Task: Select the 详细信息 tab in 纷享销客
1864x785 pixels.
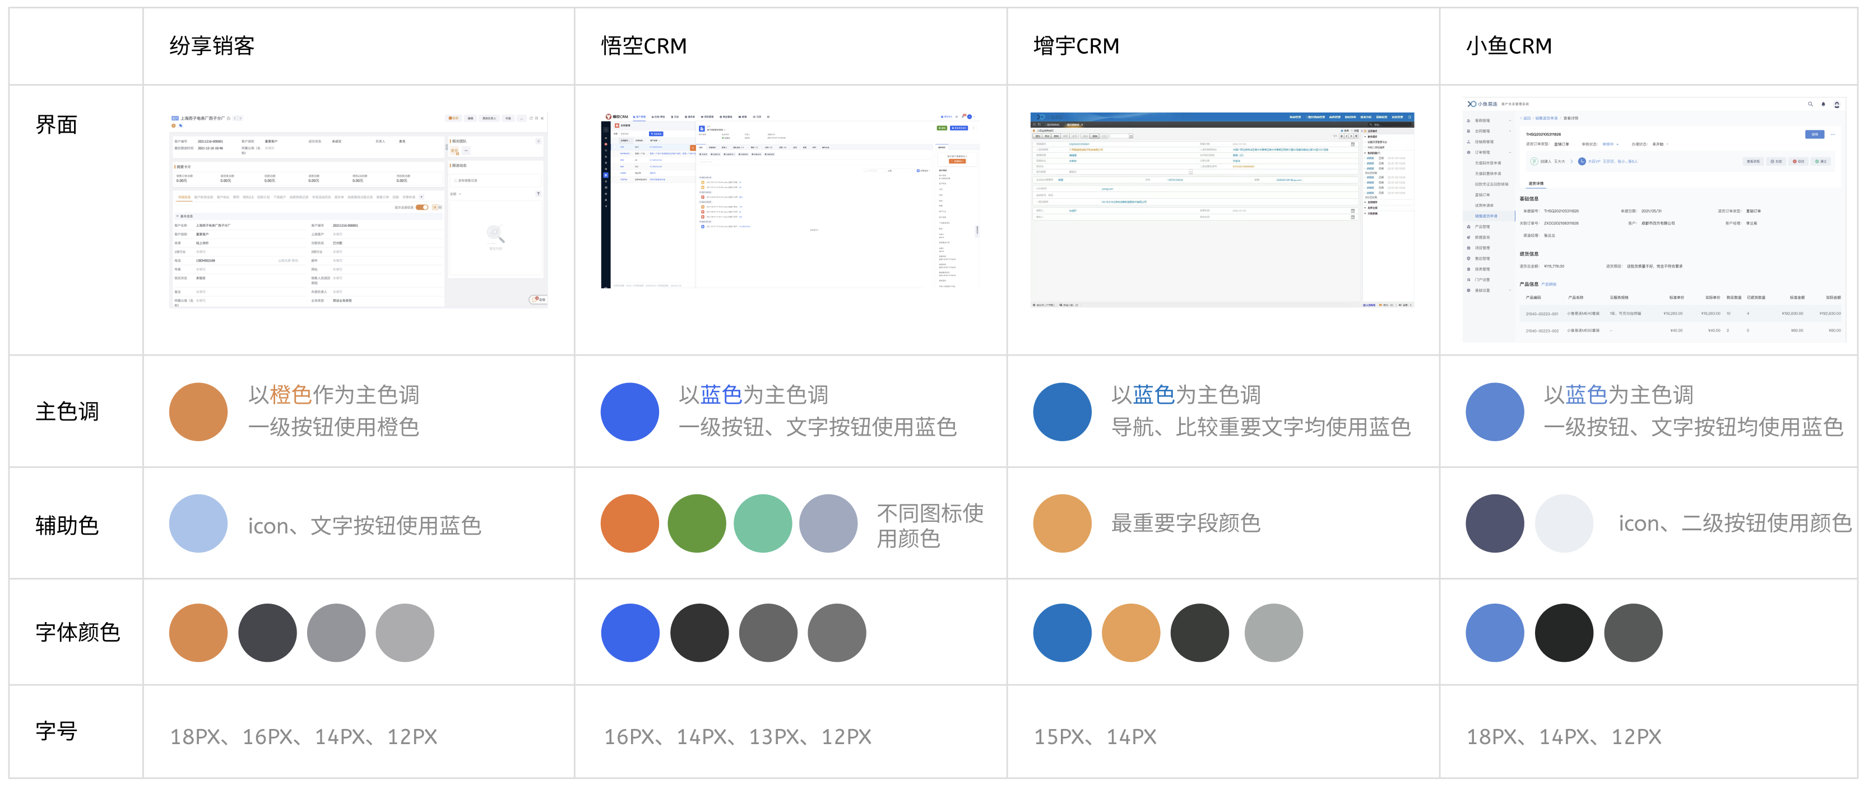Action: pos(184,197)
